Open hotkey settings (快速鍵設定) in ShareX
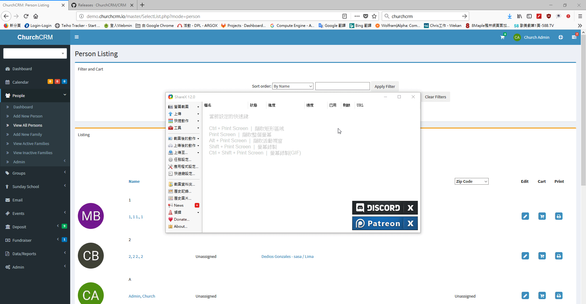586x304 pixels. (183, 173)
